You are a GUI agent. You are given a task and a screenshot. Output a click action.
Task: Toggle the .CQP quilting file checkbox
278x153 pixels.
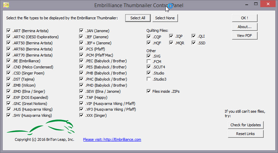pyautogui.click(x=149, y=37)
